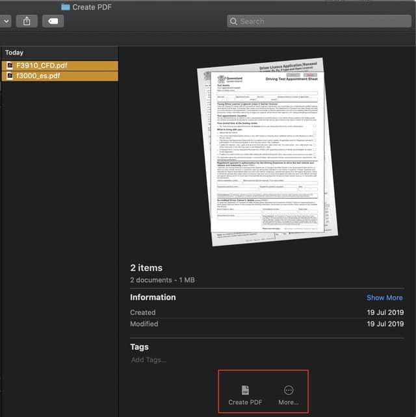Select the F3910_CFD.pdf file name
The height and width of the screenshot is (417, 416).
(42, 66)
